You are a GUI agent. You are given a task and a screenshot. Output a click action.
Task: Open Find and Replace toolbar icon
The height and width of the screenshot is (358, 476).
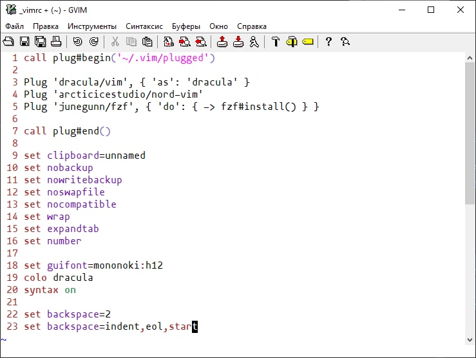169,42
